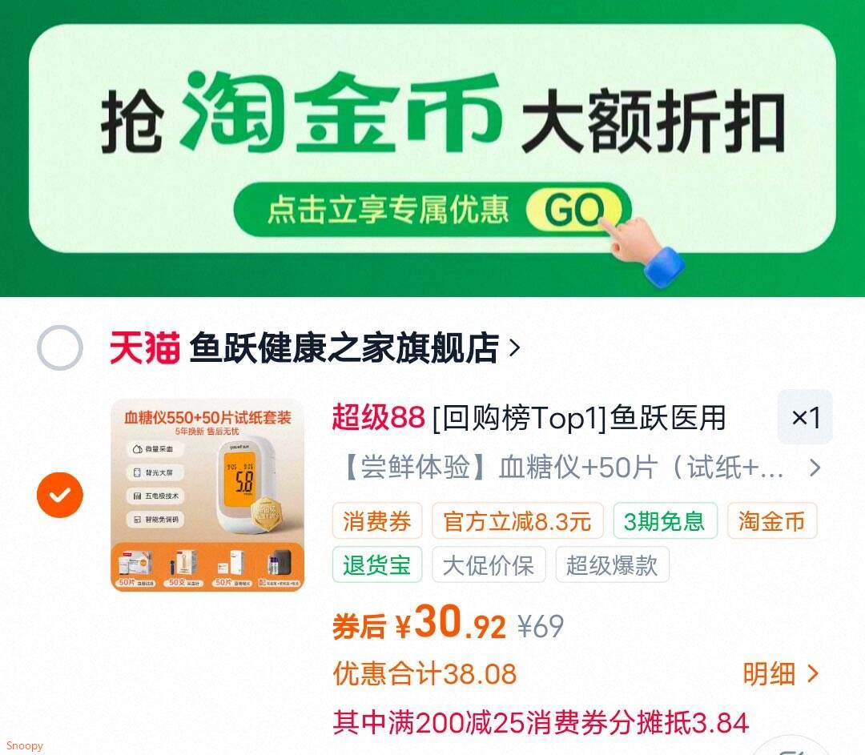Tap the 淘金币 tag
The width and height of the screenshot is (865, 755).
(x=772, y=520)
